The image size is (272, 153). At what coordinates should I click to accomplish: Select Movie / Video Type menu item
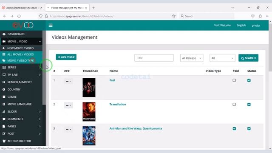(x=21, y=60)
